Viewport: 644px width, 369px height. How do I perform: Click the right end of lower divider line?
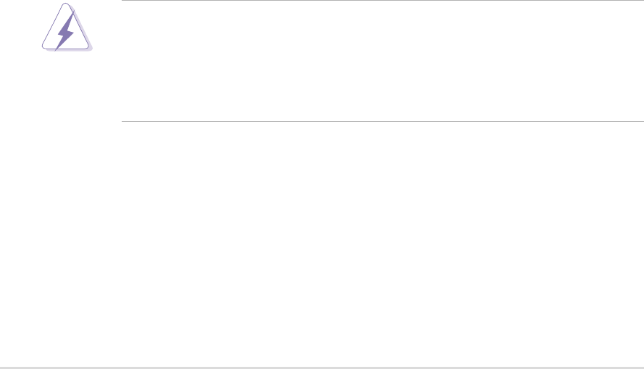(x=641, y=121)
